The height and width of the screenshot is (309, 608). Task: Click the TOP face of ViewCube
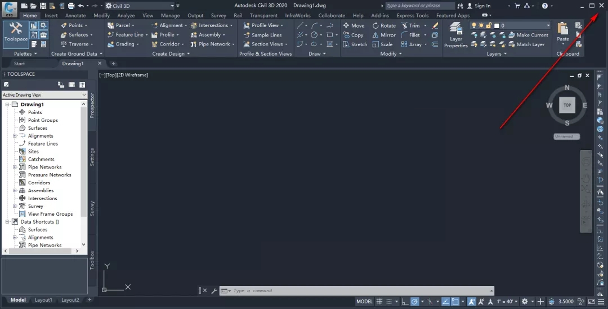(x=567, y=105)
